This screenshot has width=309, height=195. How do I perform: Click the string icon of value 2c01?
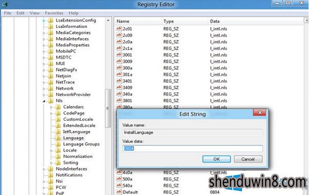119,28
